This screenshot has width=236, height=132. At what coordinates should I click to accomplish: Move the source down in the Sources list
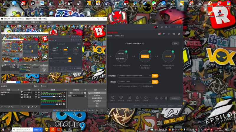click(x=36, y=107)
